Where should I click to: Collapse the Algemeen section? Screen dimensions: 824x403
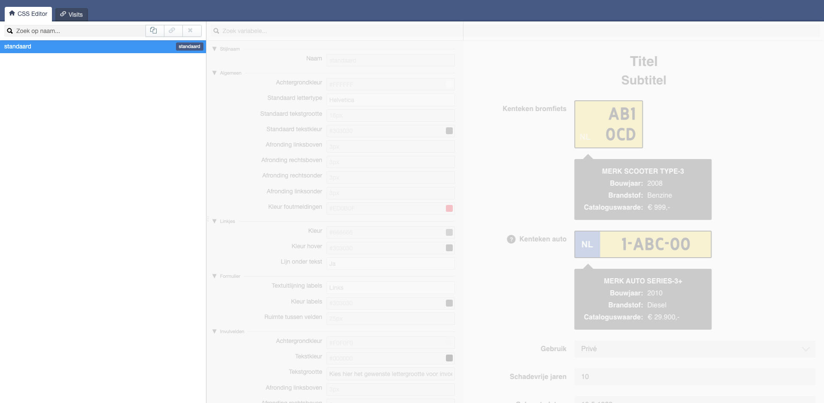click(214, 73)
